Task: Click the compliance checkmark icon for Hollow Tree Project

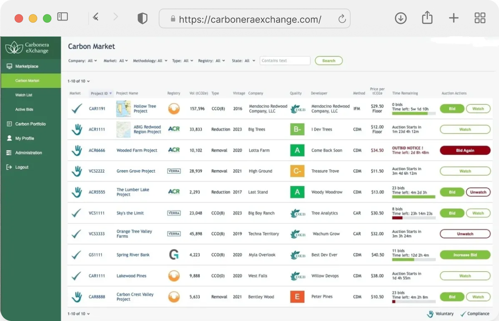Action: pyautogui.click(x=77, y=109)
